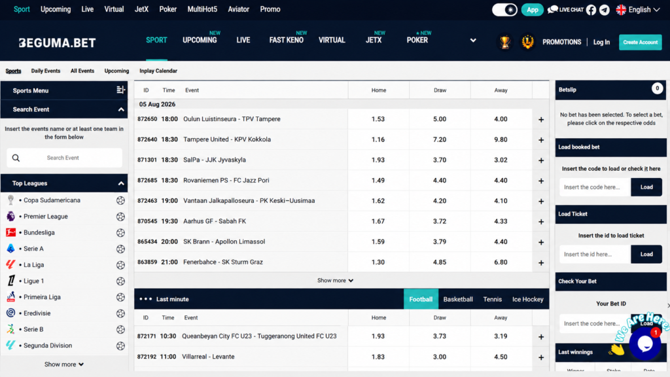Open La Liga football icon
Screen dimensions: 670x377
coord(120,265)
